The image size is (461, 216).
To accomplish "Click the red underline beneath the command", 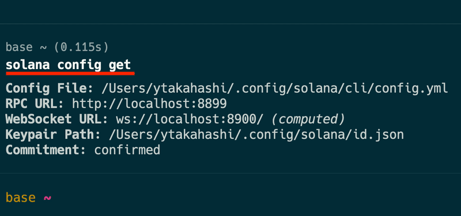I will pos(70,74).
